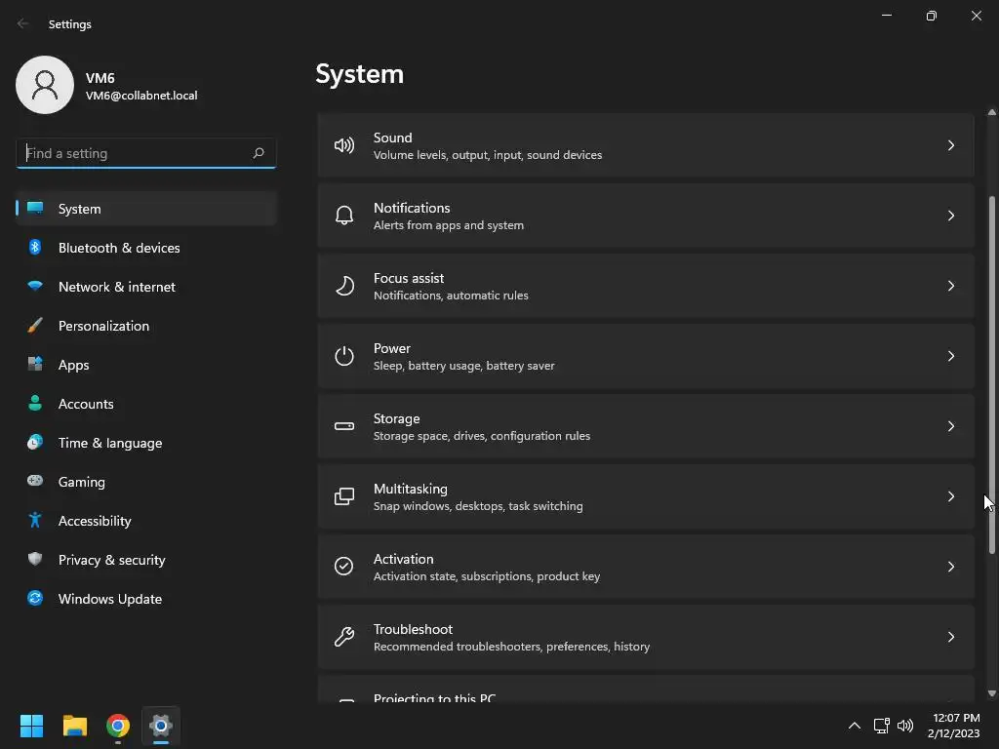Click the Power icon in System list
999x749 pixels.
(344, 356)
